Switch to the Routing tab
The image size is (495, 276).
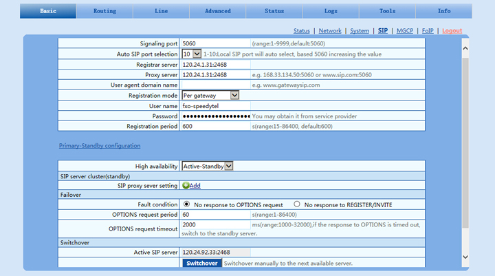(104, 11)
